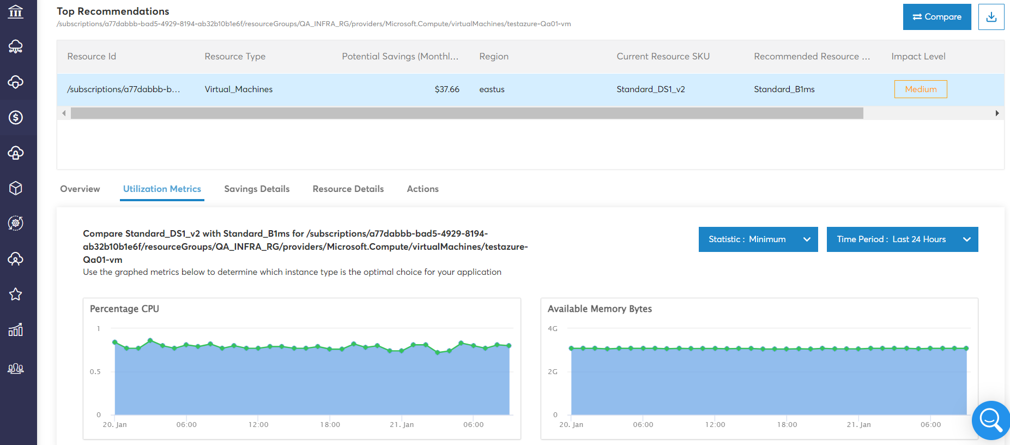This screenshot has width=1010, height=445.
Task: Sort by Potential Savings column header
Action: click(400, 57)
